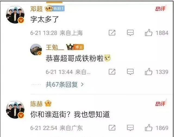Tap the 铁粉1 badge beside 邓超
The image size is (174, 137).
point(59,8)
